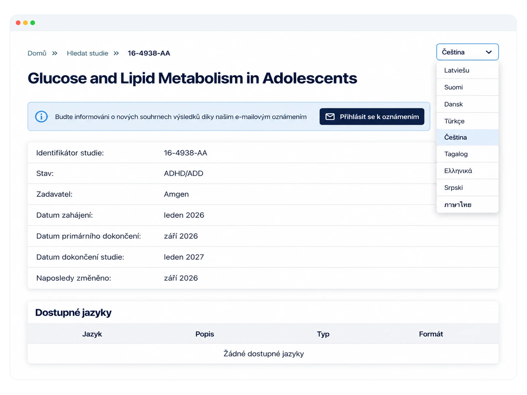The image size is (527, 395).
Task: Click Přihlásit se k oznámením button
Action: click(372, 117)
